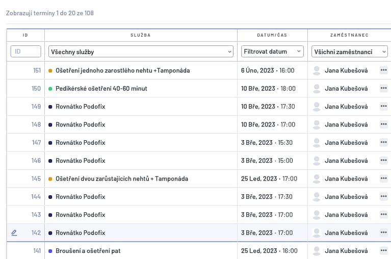This screenshot has width=391, height=259.
Task: Open the more options menu for appointment 147
Action: tap(383, 142)
